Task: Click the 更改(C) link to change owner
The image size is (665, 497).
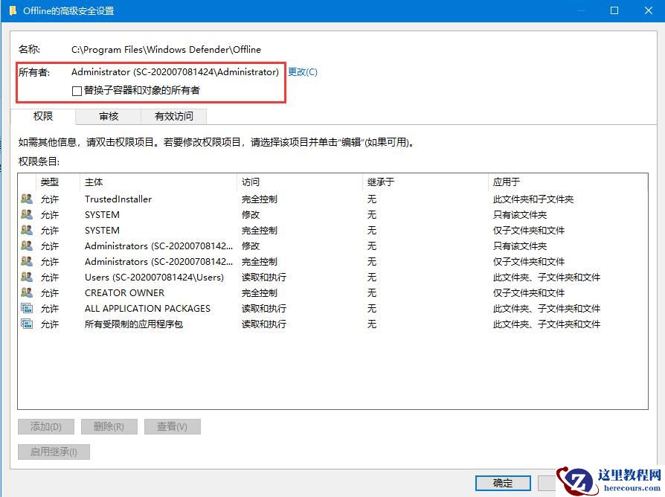Action: [303, 72]
